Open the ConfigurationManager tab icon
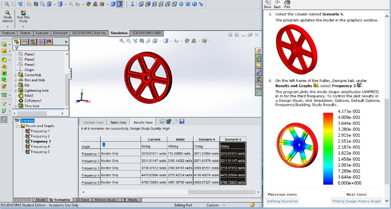This screenshot has height=209, width=391. pos(33,42)
